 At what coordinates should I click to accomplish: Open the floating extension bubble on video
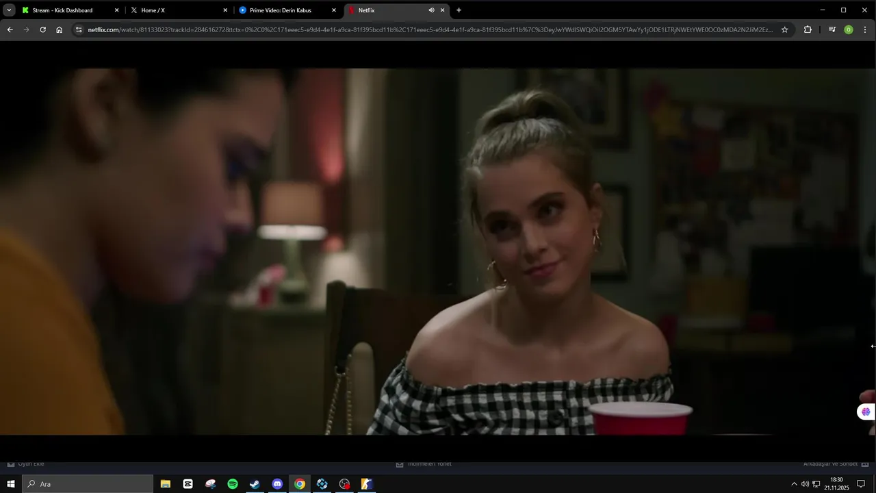pos(866,412)
